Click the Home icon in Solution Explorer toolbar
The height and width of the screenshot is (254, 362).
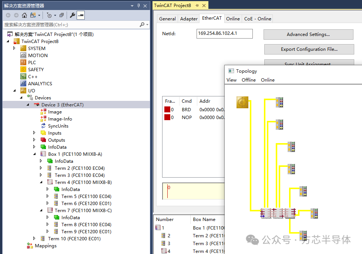pos(24,15)
